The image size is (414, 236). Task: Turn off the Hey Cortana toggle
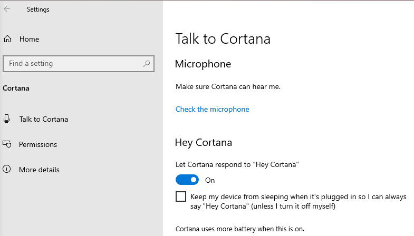tap(187, 180)
